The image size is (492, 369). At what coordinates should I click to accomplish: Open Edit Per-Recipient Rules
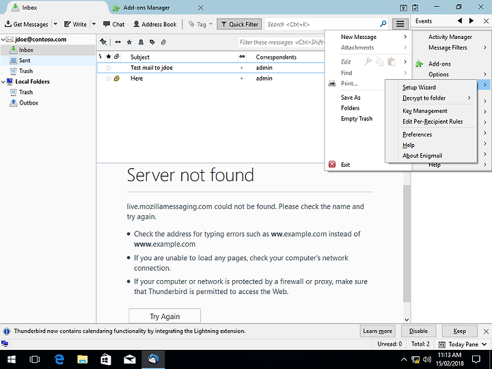(431, 122)
